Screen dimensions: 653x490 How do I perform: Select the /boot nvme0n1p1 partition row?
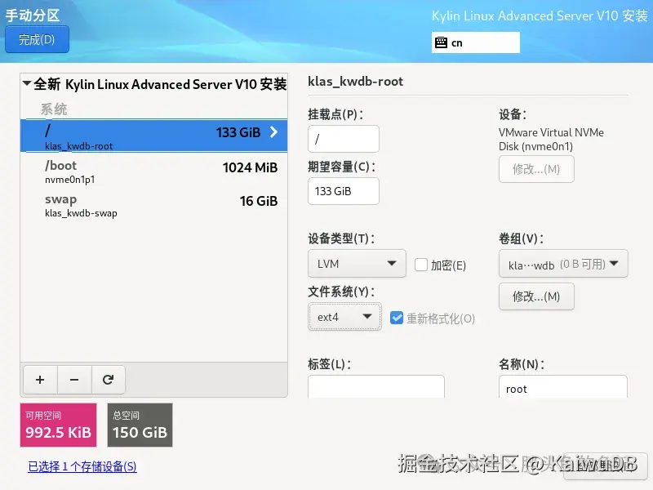pyautogui.click(x=153, y=171)
